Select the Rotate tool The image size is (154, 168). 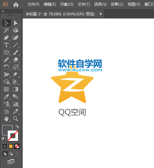(6, 67)
